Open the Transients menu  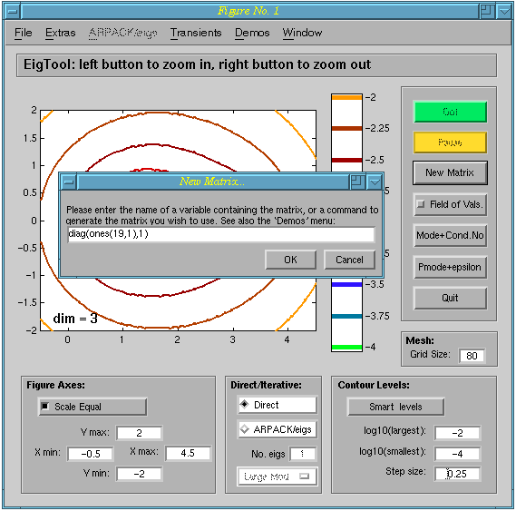196,33
